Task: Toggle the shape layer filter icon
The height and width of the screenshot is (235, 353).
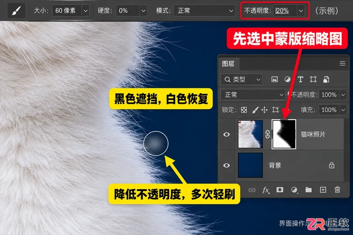Action: coord(313,79)
